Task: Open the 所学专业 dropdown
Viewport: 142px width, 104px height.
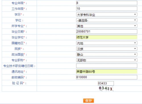Action: pyautogui.click(x=106, y=26)
